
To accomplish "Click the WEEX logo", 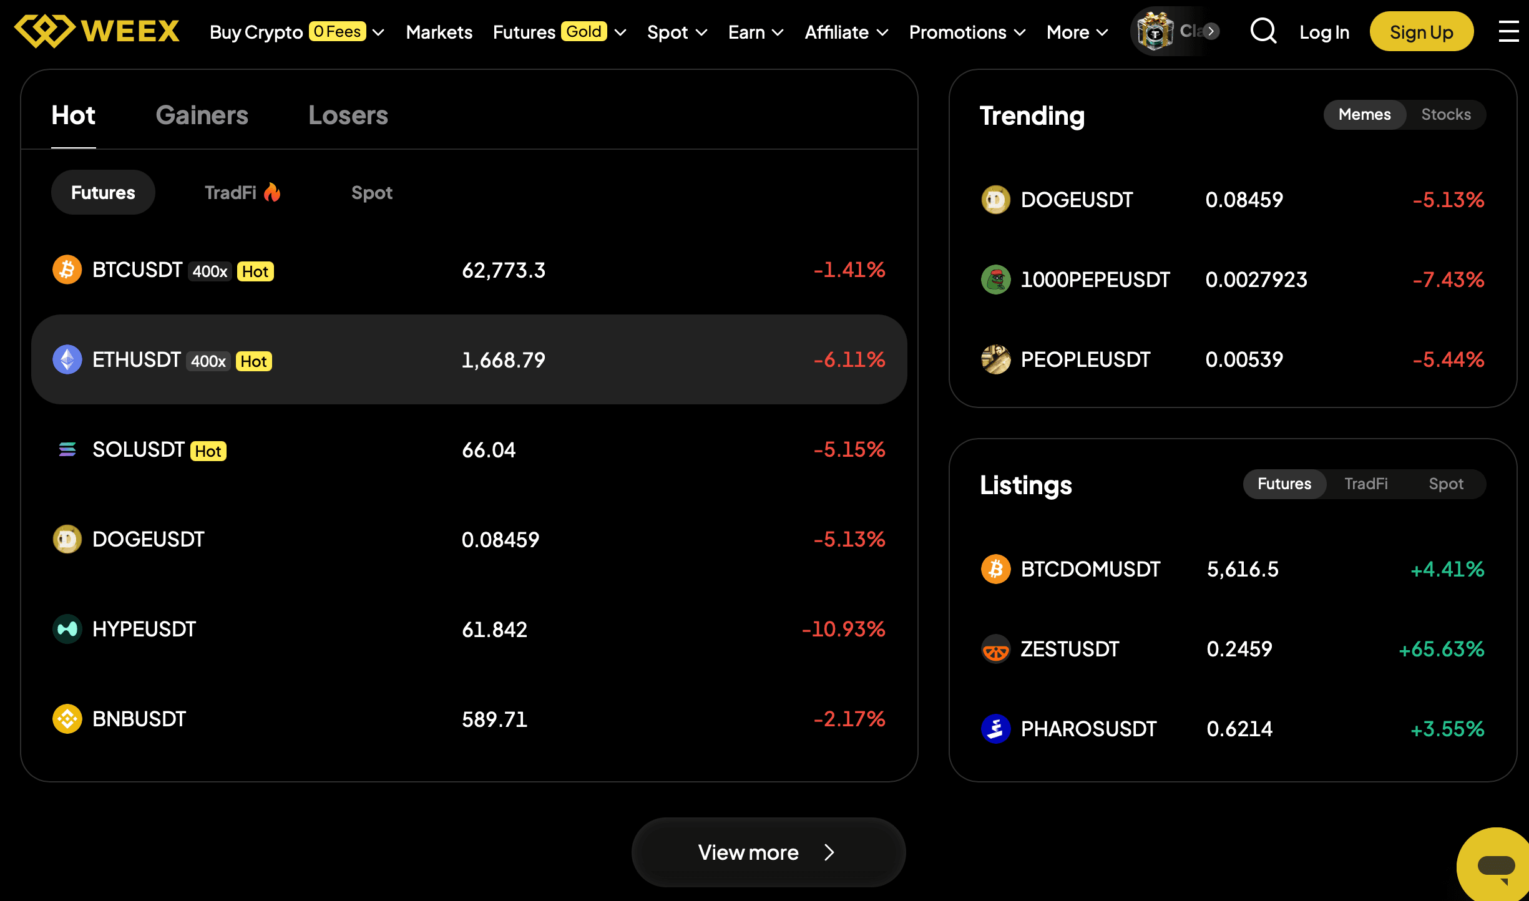I will point(97,31).
